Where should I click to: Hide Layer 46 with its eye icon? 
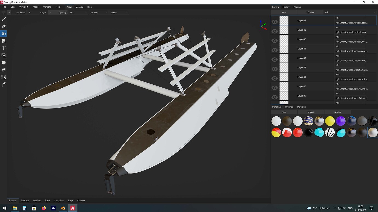(x=275, y=31)
